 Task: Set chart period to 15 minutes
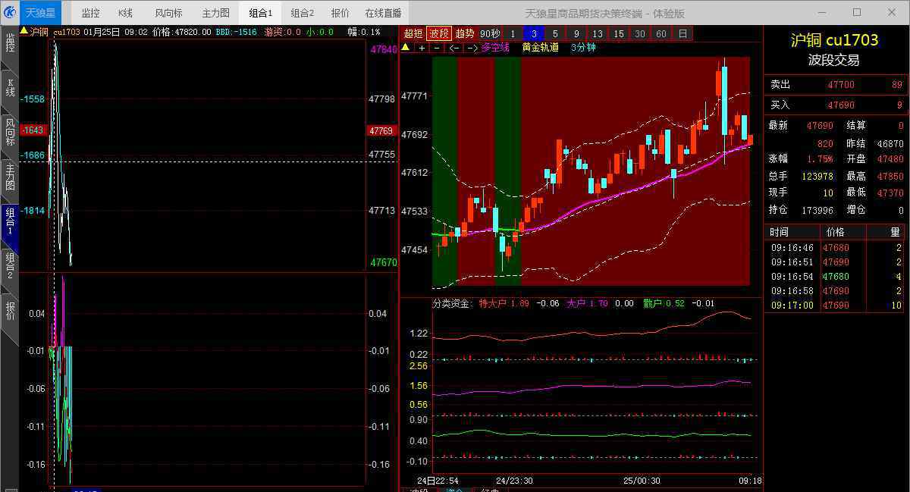pyautogui.click(x=619, y=33)
